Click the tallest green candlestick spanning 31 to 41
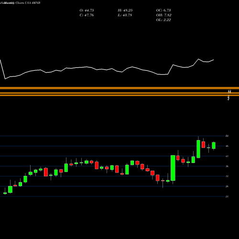Viewport: 239px width, 239px height. [173, 168]
